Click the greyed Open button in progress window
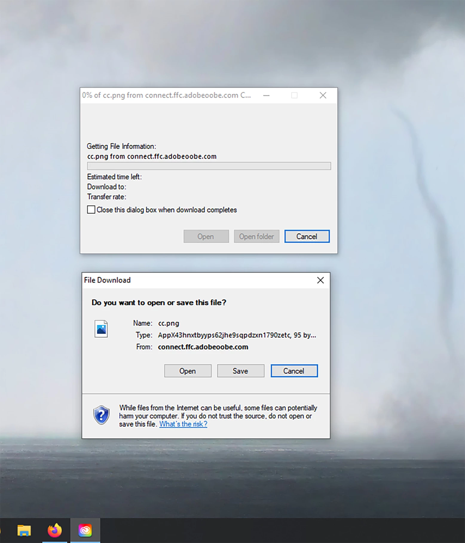The image size is (465, 543). point(206,236)
